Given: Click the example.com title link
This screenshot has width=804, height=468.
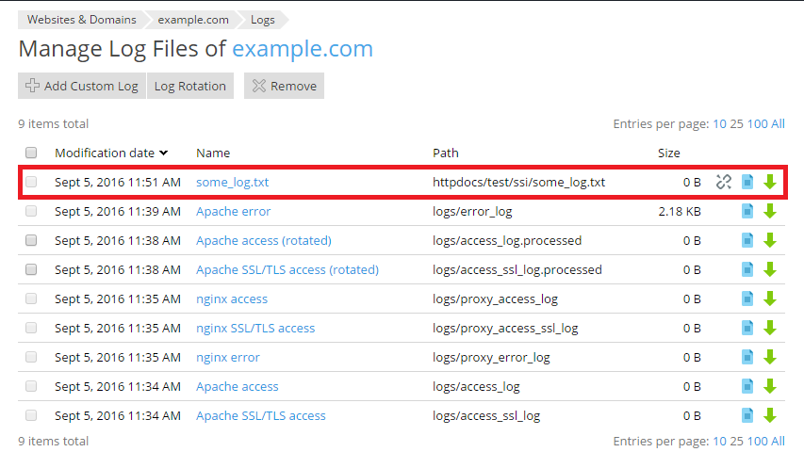Looking at the screenshot, I should 303,49.
